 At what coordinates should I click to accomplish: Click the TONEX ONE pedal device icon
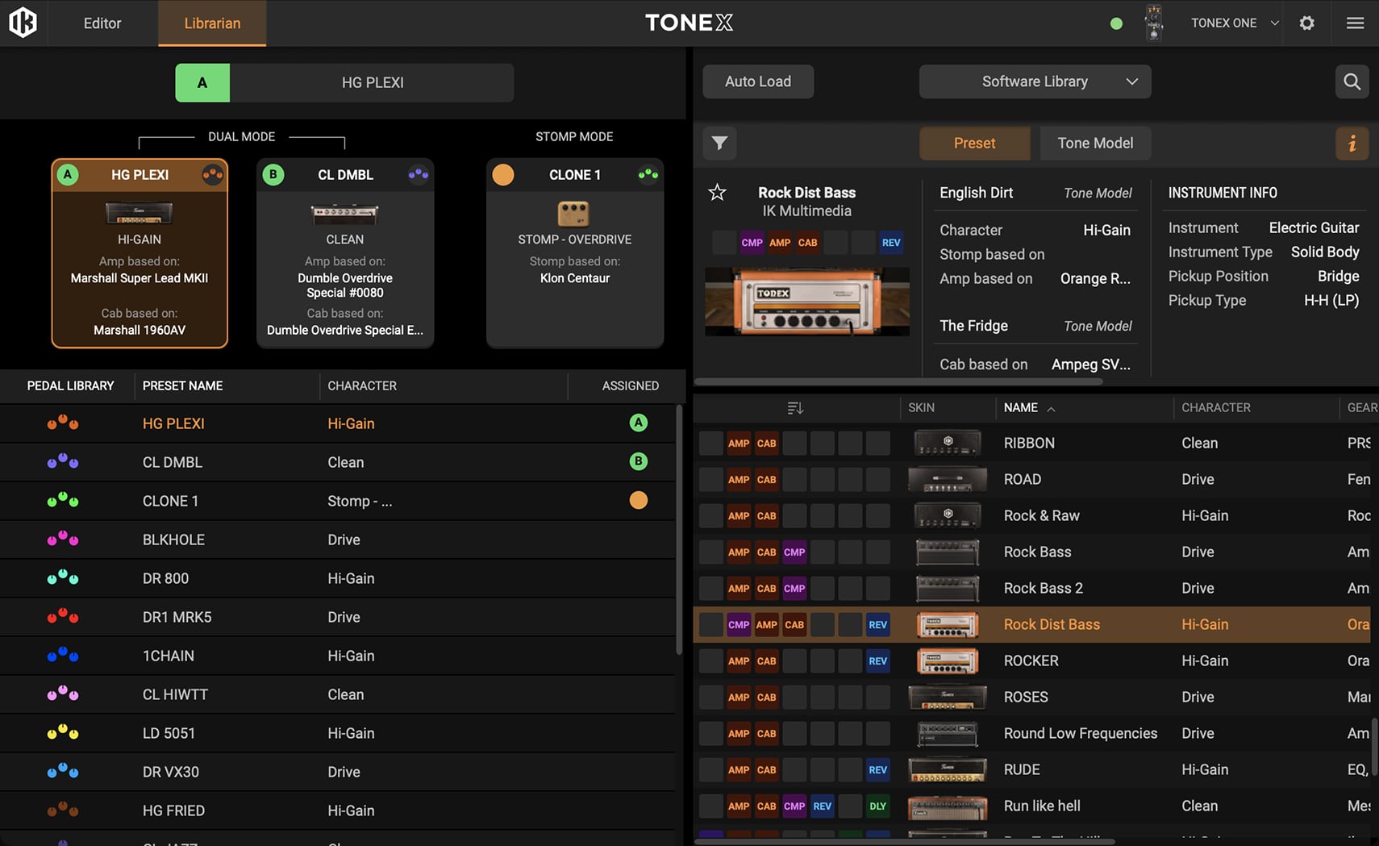(x=1154, y=23)
